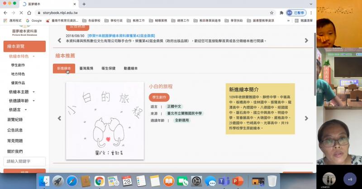
Task: Open Finder from the dock
Action: click(44, 181)
